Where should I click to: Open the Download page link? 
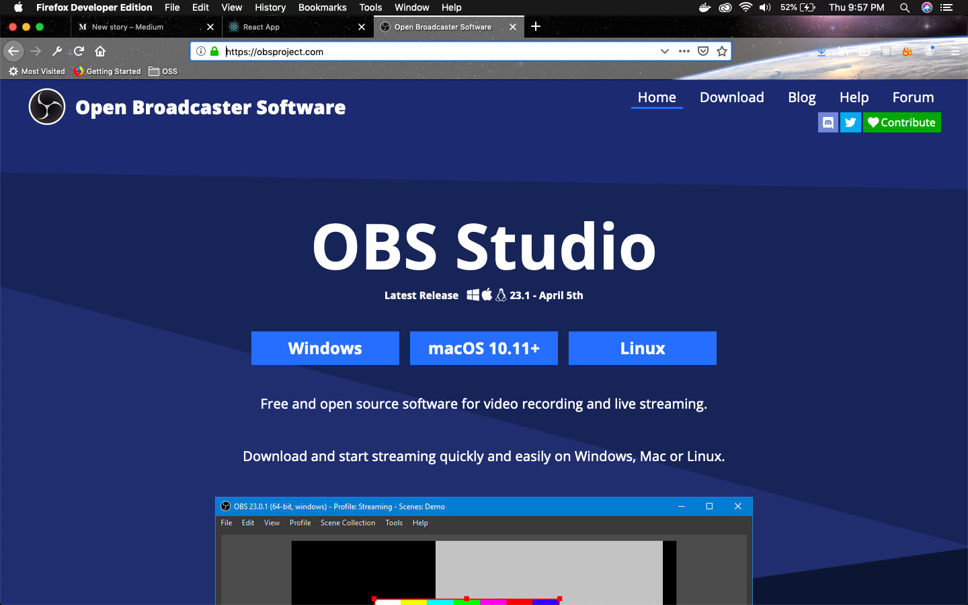tap(732, 97)
